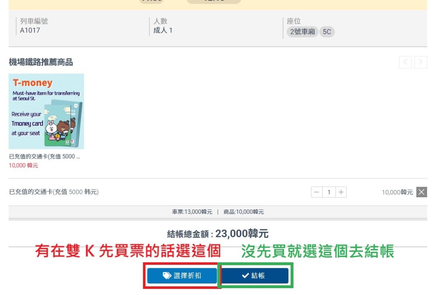The width and height of the screenshot is (435, 295).
Task: Click the 5C seat number badge
Action: click(327, 32)
